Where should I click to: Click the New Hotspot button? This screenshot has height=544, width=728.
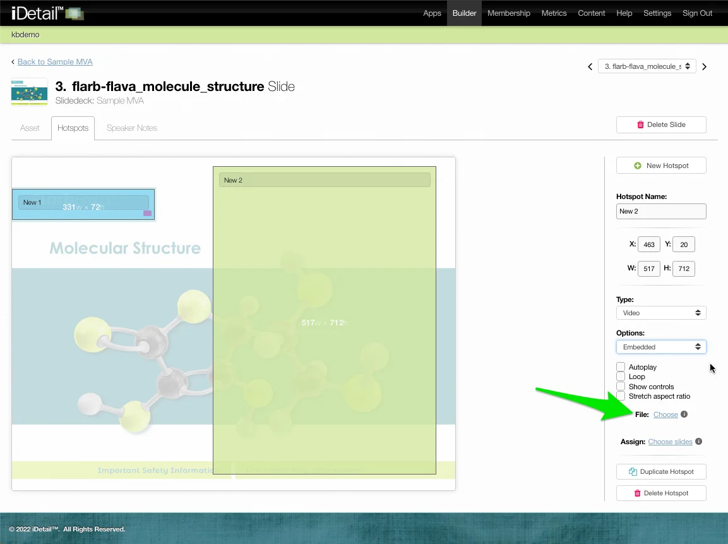661,166
